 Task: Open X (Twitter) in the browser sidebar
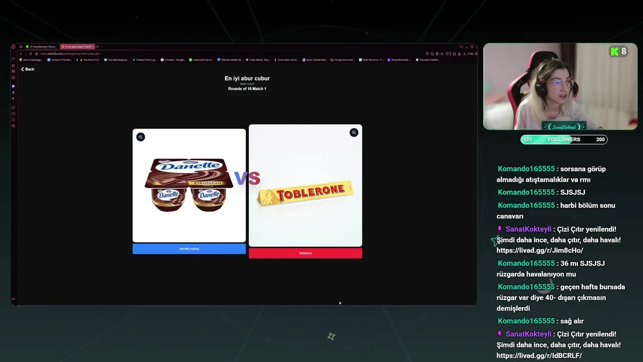pyautogui.click(x=13, y=93)
